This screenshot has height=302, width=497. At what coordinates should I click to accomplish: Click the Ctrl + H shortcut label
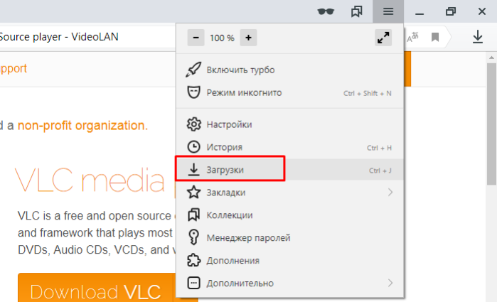pyautogui.click(x=379, y=148)
